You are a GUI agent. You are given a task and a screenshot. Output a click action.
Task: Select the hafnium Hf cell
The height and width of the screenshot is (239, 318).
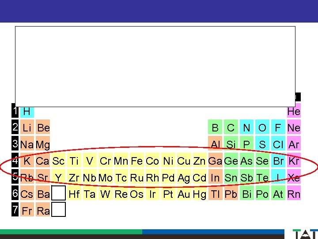pos(74,193)
